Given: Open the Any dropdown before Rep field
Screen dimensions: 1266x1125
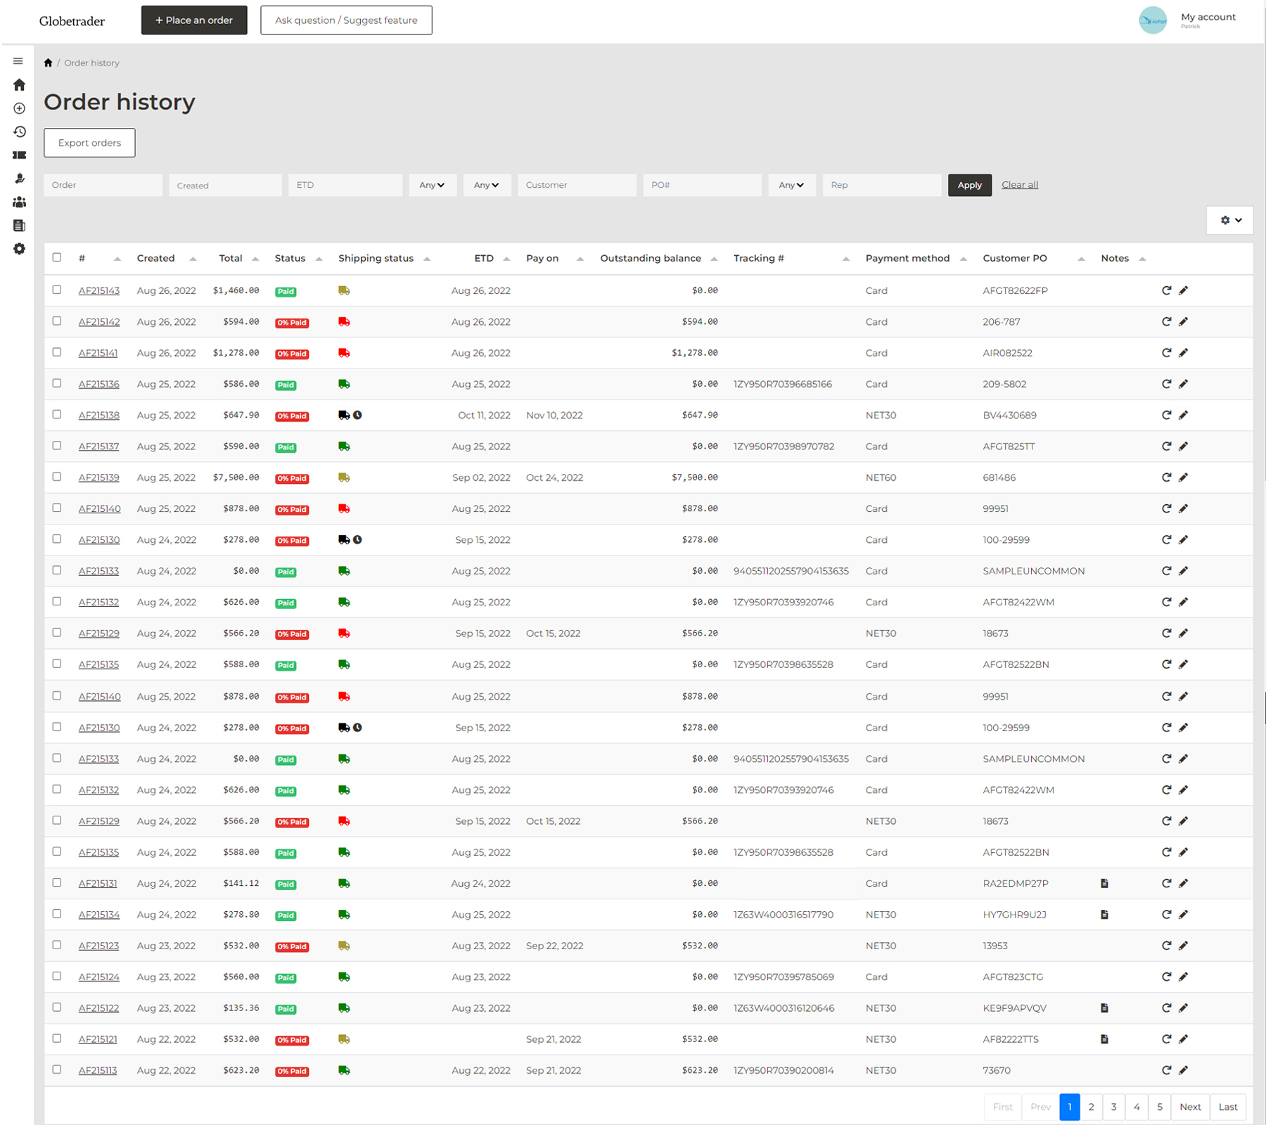Looking at the screenshot, I should click(791, 185).
